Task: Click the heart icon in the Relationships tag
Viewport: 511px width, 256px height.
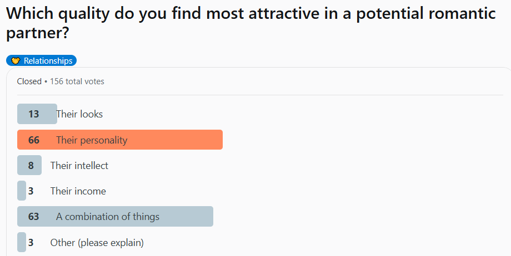Action: point(15,61)
